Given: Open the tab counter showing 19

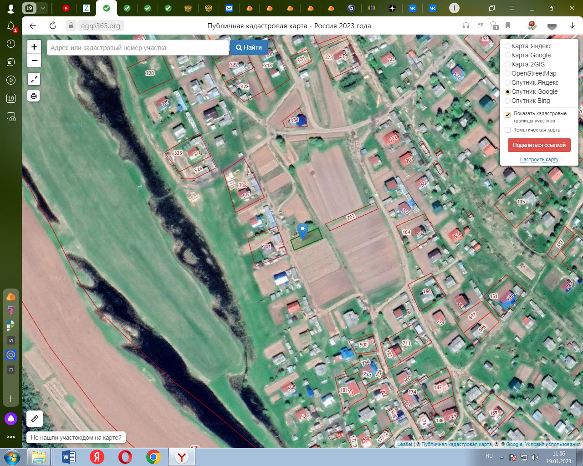Looking at the screenshot, I should 29,8.
